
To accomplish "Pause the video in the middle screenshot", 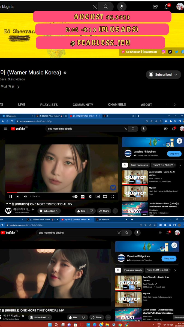I will [x=11, y=196].
